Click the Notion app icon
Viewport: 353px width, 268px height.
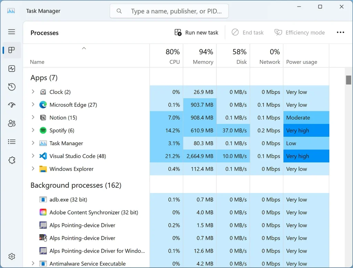tap(43, 117)
